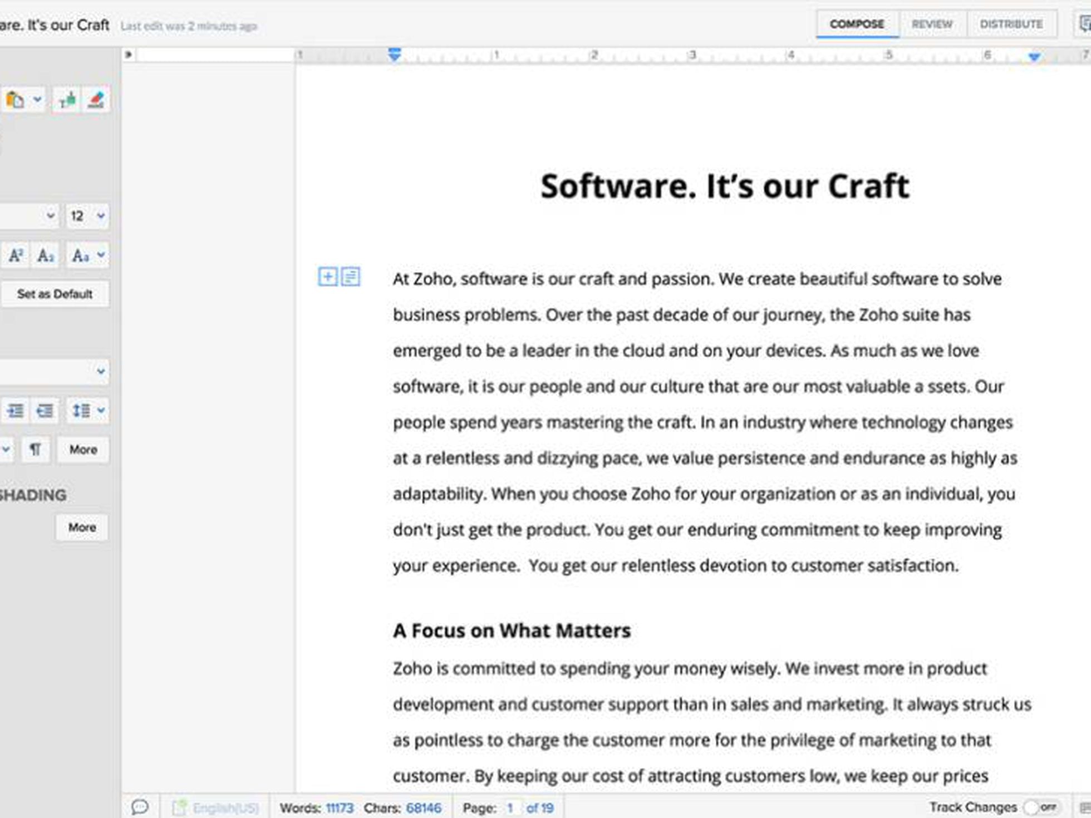Switch to the REVIEW tab

coord(932,24)
